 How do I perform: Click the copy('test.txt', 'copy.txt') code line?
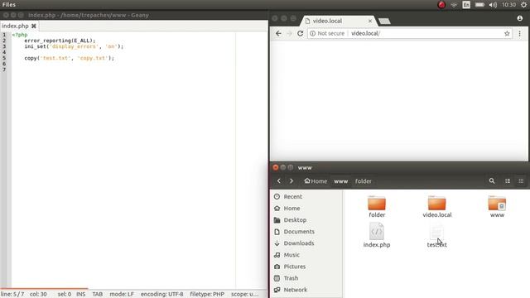[x=70, y=58]
